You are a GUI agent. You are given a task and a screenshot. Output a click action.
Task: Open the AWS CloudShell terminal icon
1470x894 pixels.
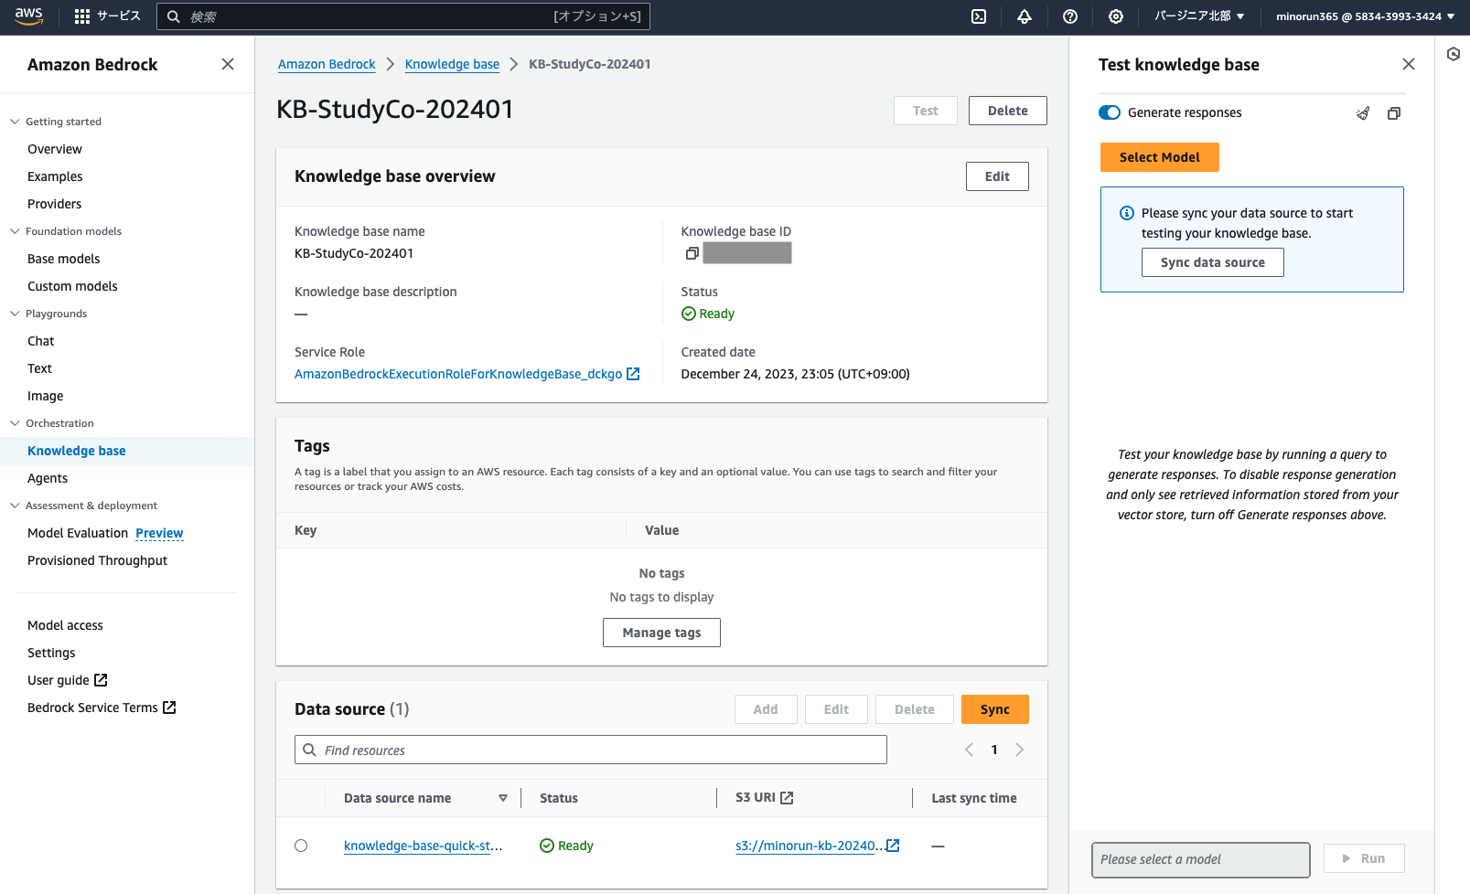coord(979,16)
